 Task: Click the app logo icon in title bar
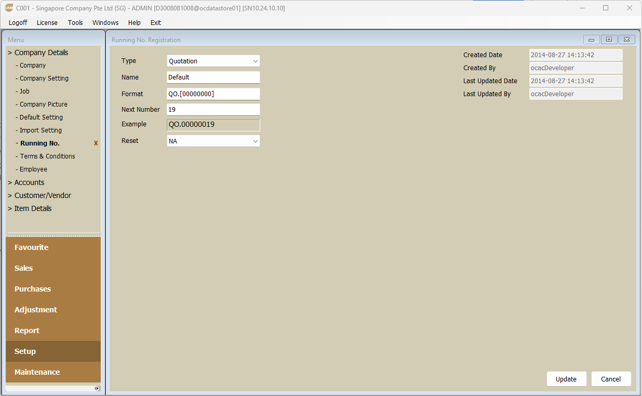(x=9, y=8)
